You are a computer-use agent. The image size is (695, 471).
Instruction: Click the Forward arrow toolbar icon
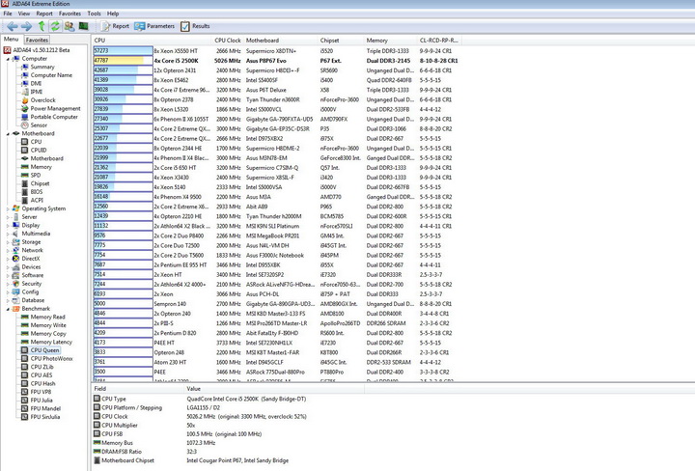tap(27, 26)
